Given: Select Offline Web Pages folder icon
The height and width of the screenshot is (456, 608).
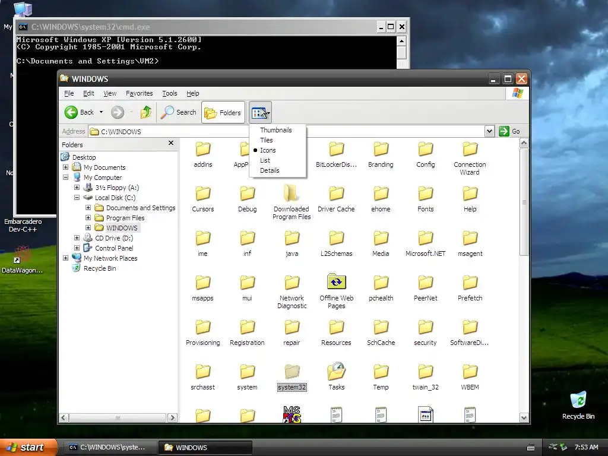Looking at the screenshot, I should [x=336, y=282].
